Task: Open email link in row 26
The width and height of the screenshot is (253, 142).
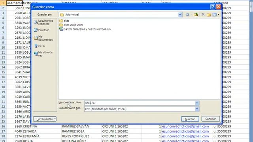Action: click(x=185, y=126)
